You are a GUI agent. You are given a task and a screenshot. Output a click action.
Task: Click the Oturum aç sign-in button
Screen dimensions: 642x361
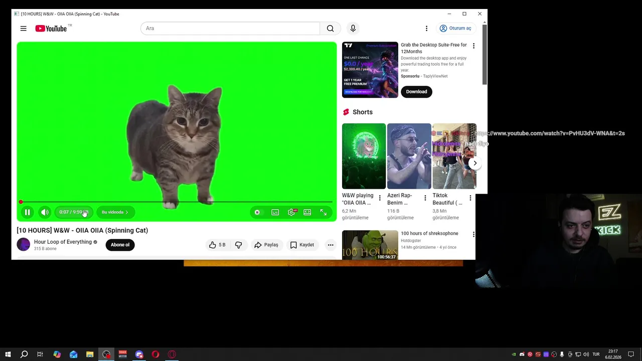point(455,29)
